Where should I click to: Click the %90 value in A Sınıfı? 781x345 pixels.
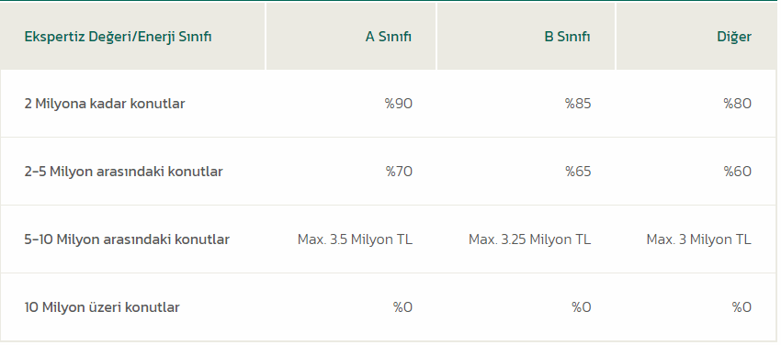(399, 104)
